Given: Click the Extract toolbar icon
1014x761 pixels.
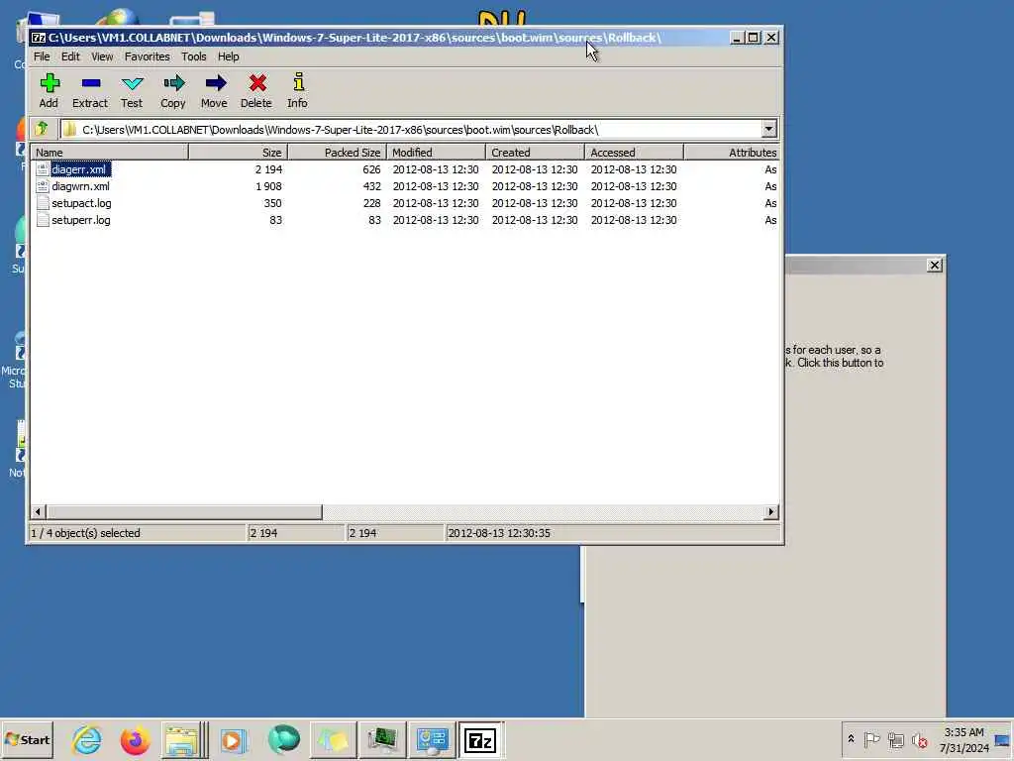Looking at the screenshot, I should (90, 83).
